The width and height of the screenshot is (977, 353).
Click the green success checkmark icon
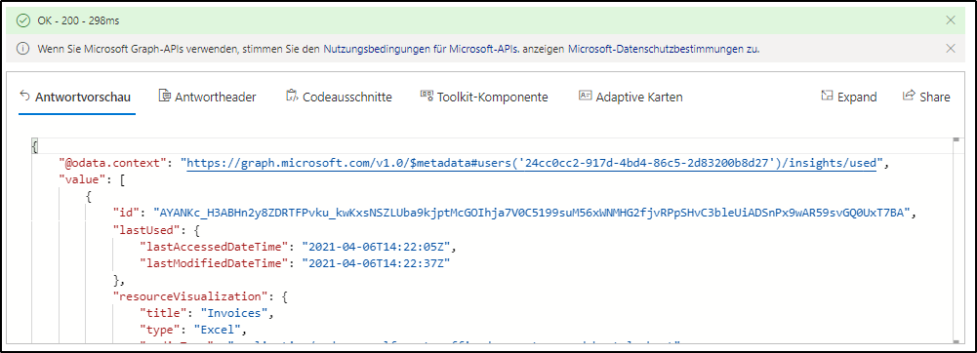(x=23, y=20)
